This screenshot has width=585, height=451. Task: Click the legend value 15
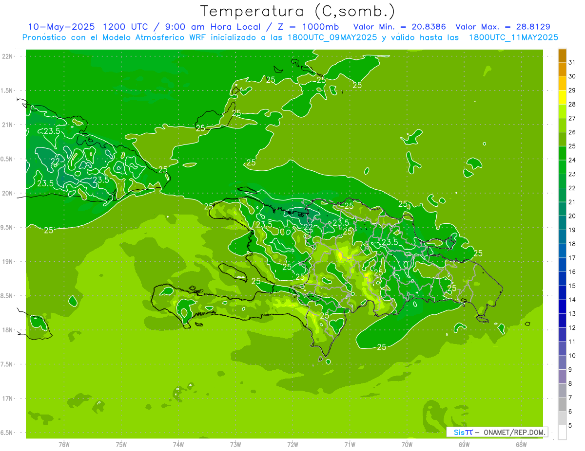(572, 286)
